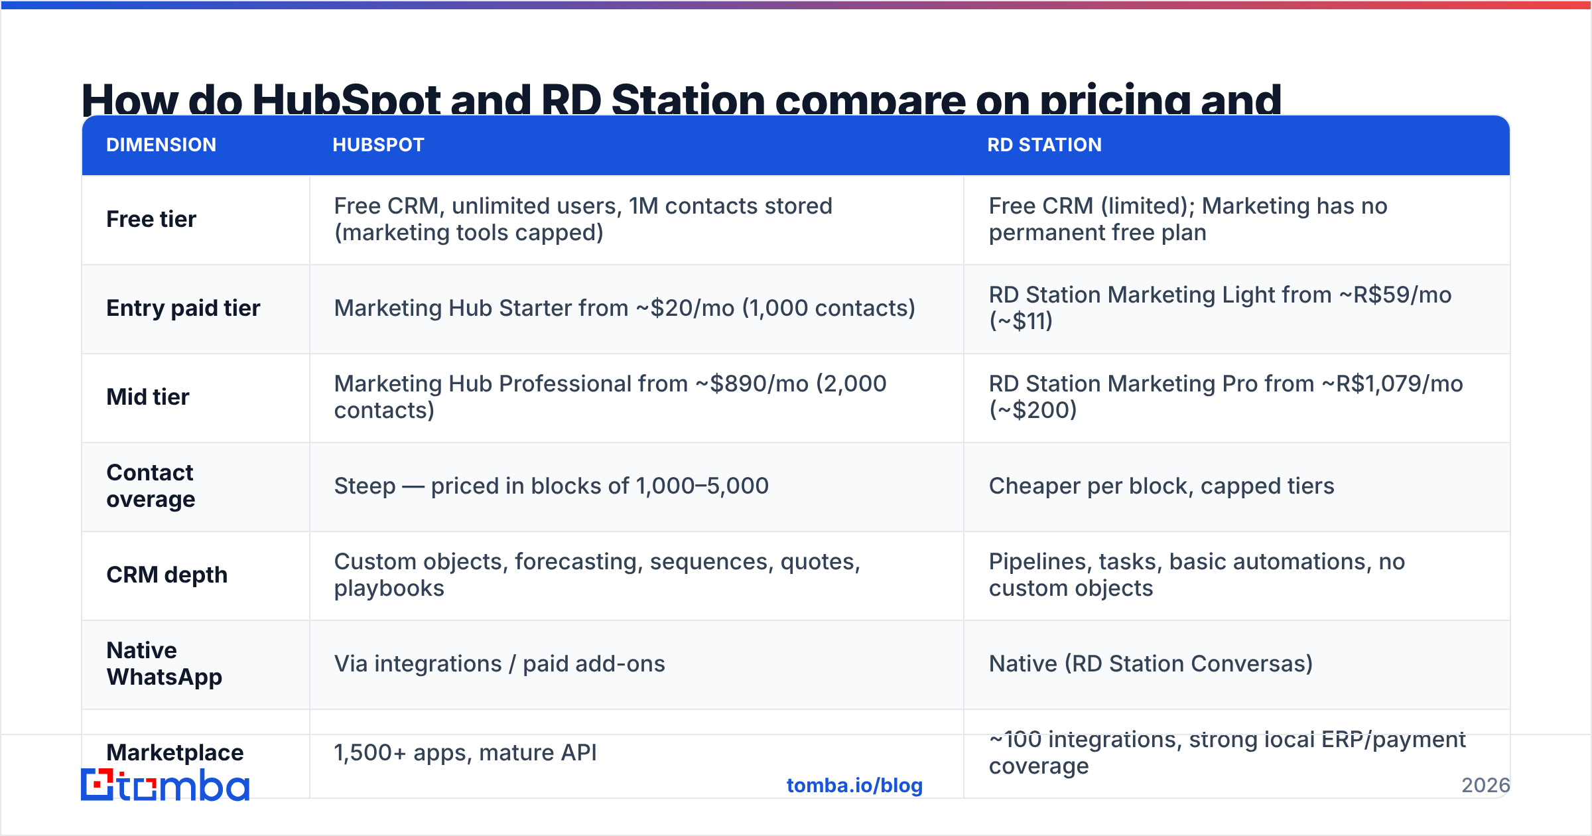Image resolution: width=1592 pixels, height=836 pixels.
Task: Click the 'How do HubSpot and RD Station' heading
Action: (681, 98)
